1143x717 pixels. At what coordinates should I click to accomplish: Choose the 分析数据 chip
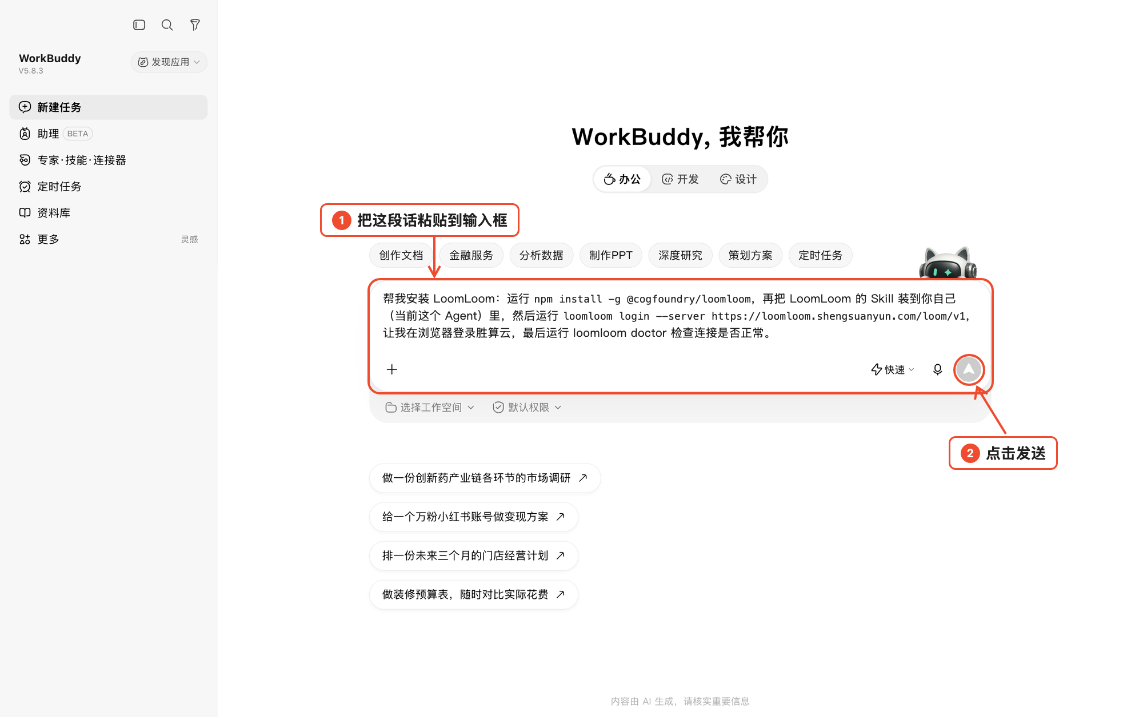coord(541,255)
